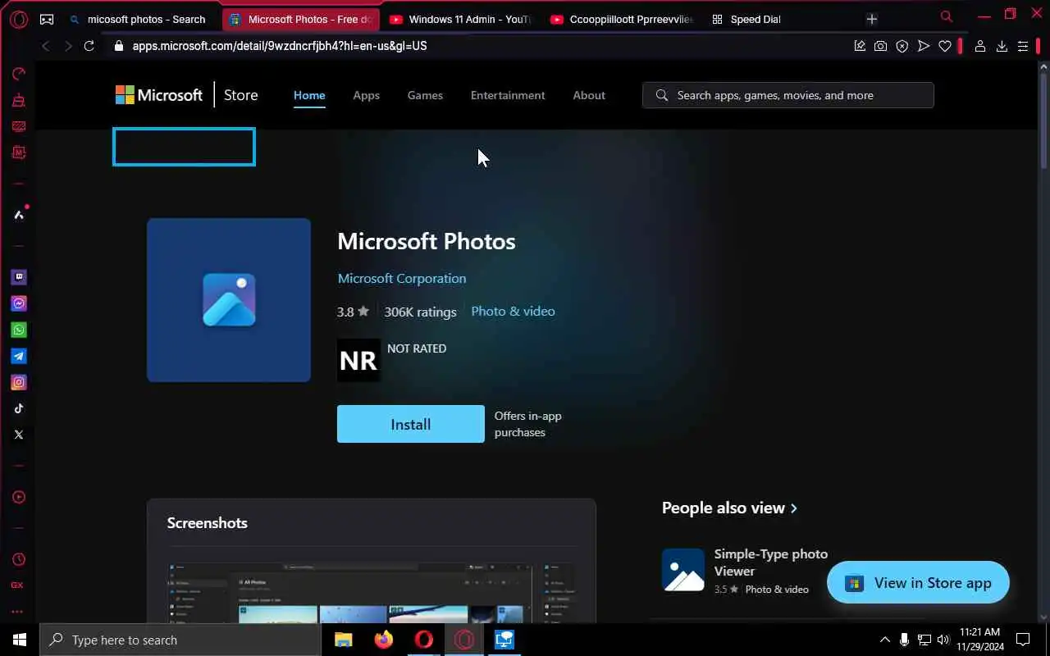Open GX Control speedometer in sidebar

(18, 74)
